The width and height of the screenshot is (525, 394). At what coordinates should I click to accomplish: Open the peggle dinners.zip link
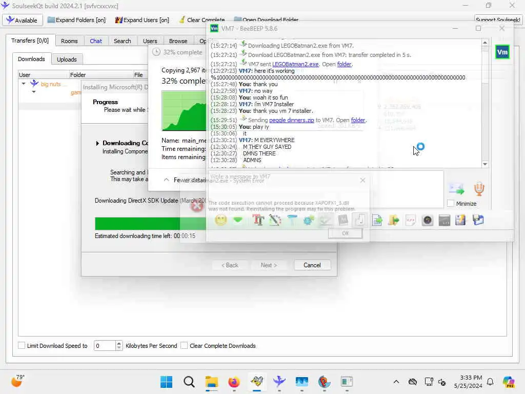point(291,120)
